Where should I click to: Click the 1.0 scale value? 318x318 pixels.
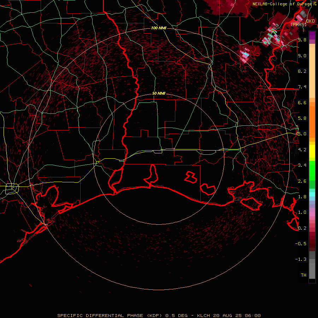coord(302,212)
